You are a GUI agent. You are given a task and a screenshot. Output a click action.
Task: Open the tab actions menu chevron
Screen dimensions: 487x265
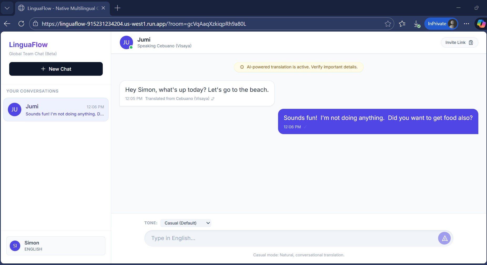click(x=7, y=8)
